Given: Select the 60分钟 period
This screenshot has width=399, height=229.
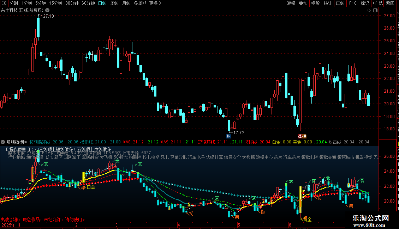Looking at the screenshot, I should tap(88, 3).
